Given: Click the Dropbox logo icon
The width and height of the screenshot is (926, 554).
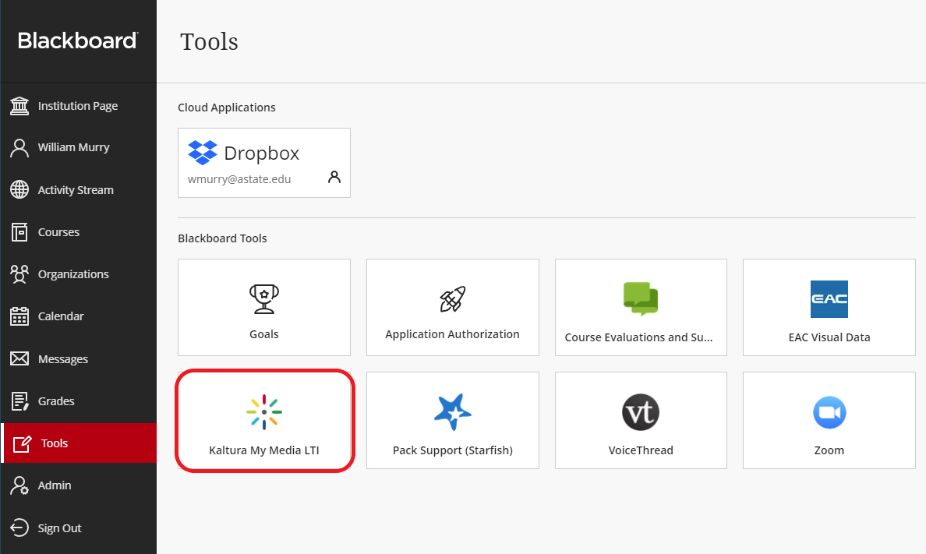Looking at the screenshot, I should click(203, 153).
